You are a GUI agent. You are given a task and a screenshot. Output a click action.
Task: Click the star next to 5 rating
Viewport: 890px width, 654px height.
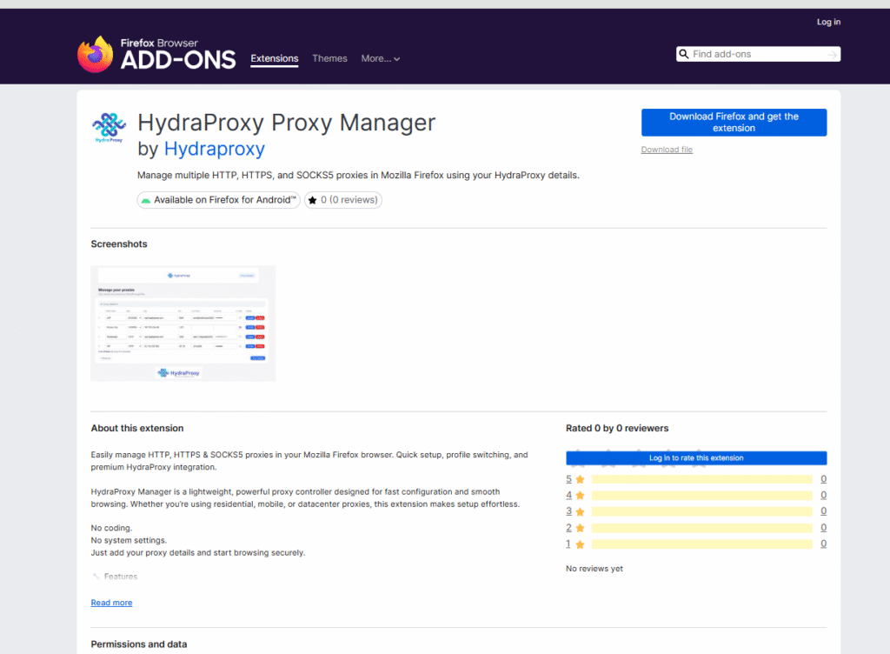click(580, 479)
